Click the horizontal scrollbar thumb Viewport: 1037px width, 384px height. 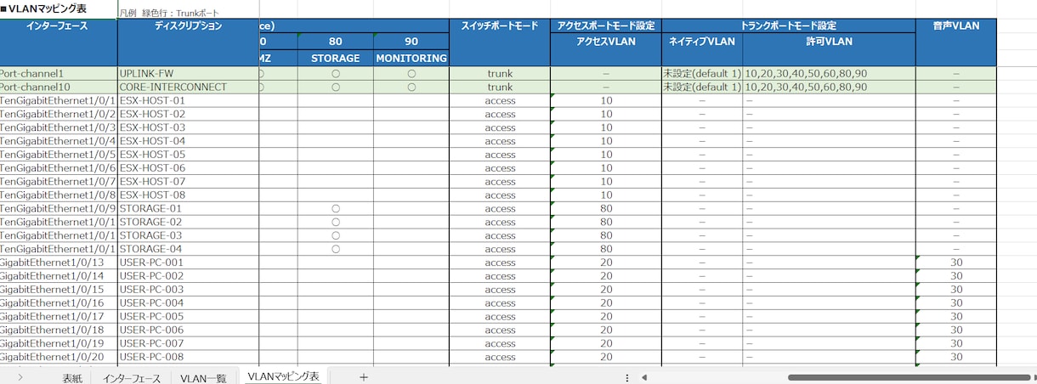pyautogui.click(x=907, y=377)
